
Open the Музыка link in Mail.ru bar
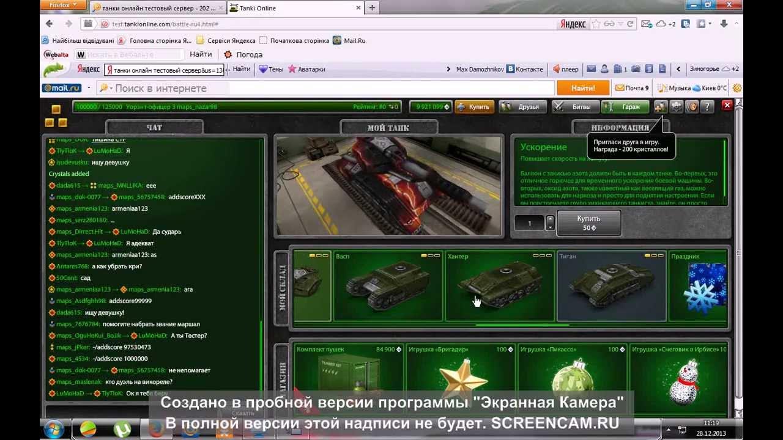(674, 88)
